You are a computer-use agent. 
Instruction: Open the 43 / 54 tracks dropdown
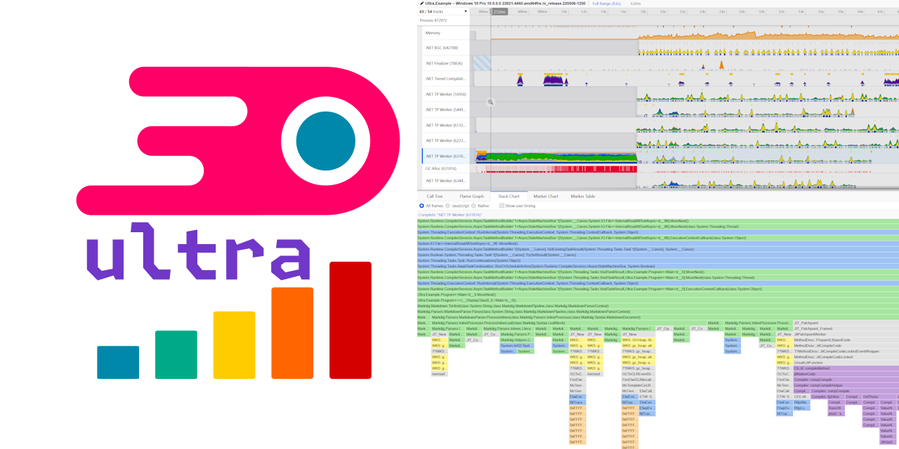click(442, 11)
